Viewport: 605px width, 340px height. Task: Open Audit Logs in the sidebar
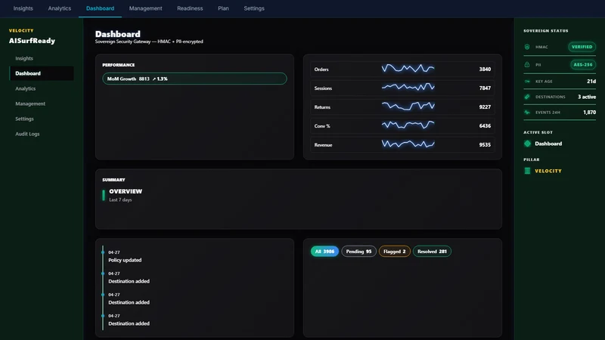42,134
